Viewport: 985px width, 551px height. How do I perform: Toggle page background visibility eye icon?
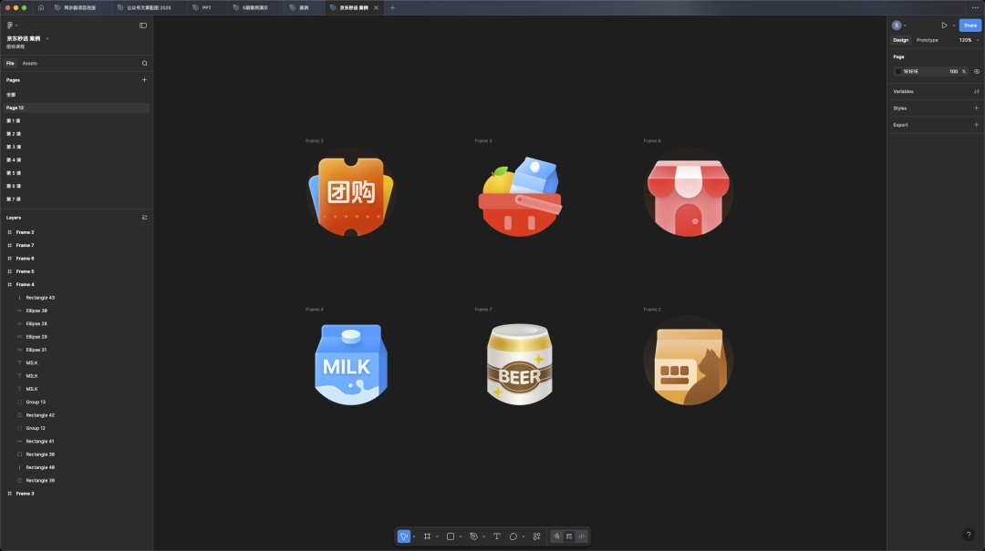[x=977, y=71]
